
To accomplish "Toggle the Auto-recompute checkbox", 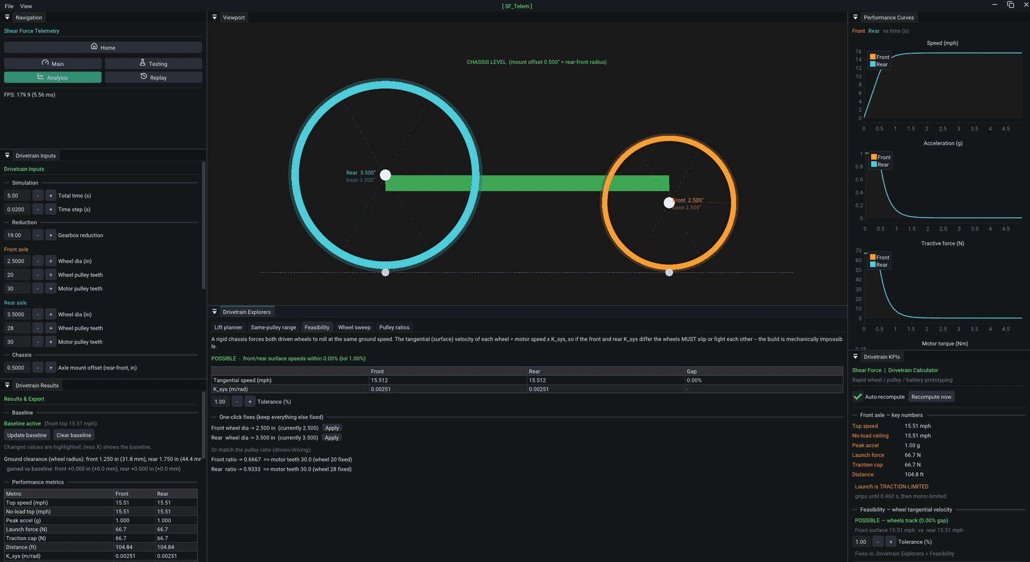I will tap(858, 397).
